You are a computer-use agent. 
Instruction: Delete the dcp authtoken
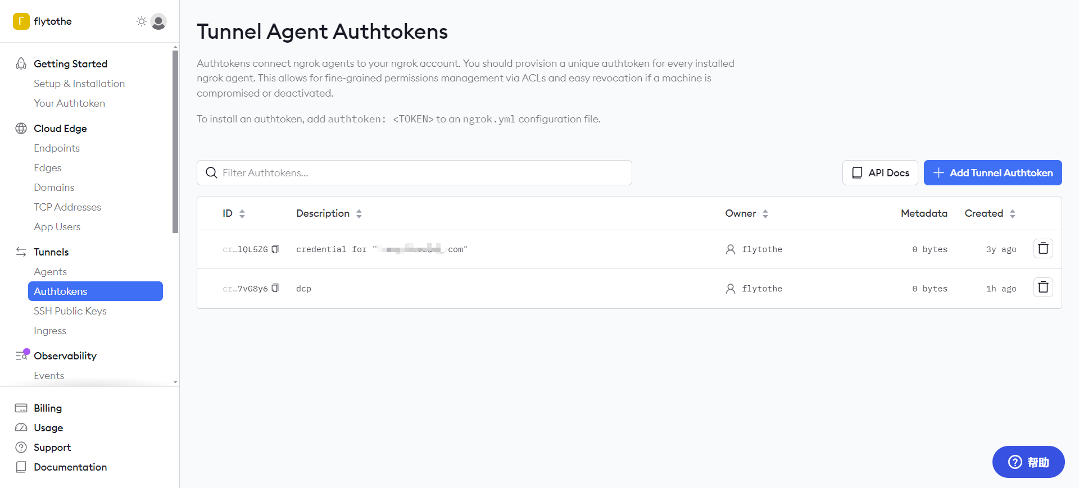pyautogui.click(x=1042, y=288)
